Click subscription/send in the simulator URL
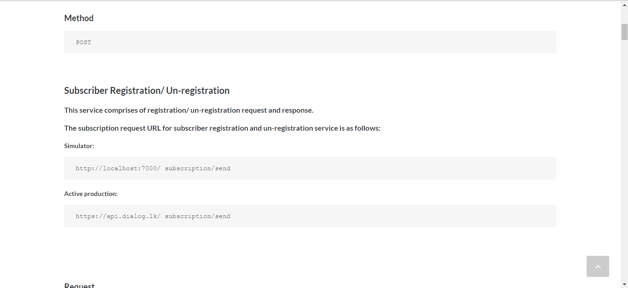 coord(197,168)
